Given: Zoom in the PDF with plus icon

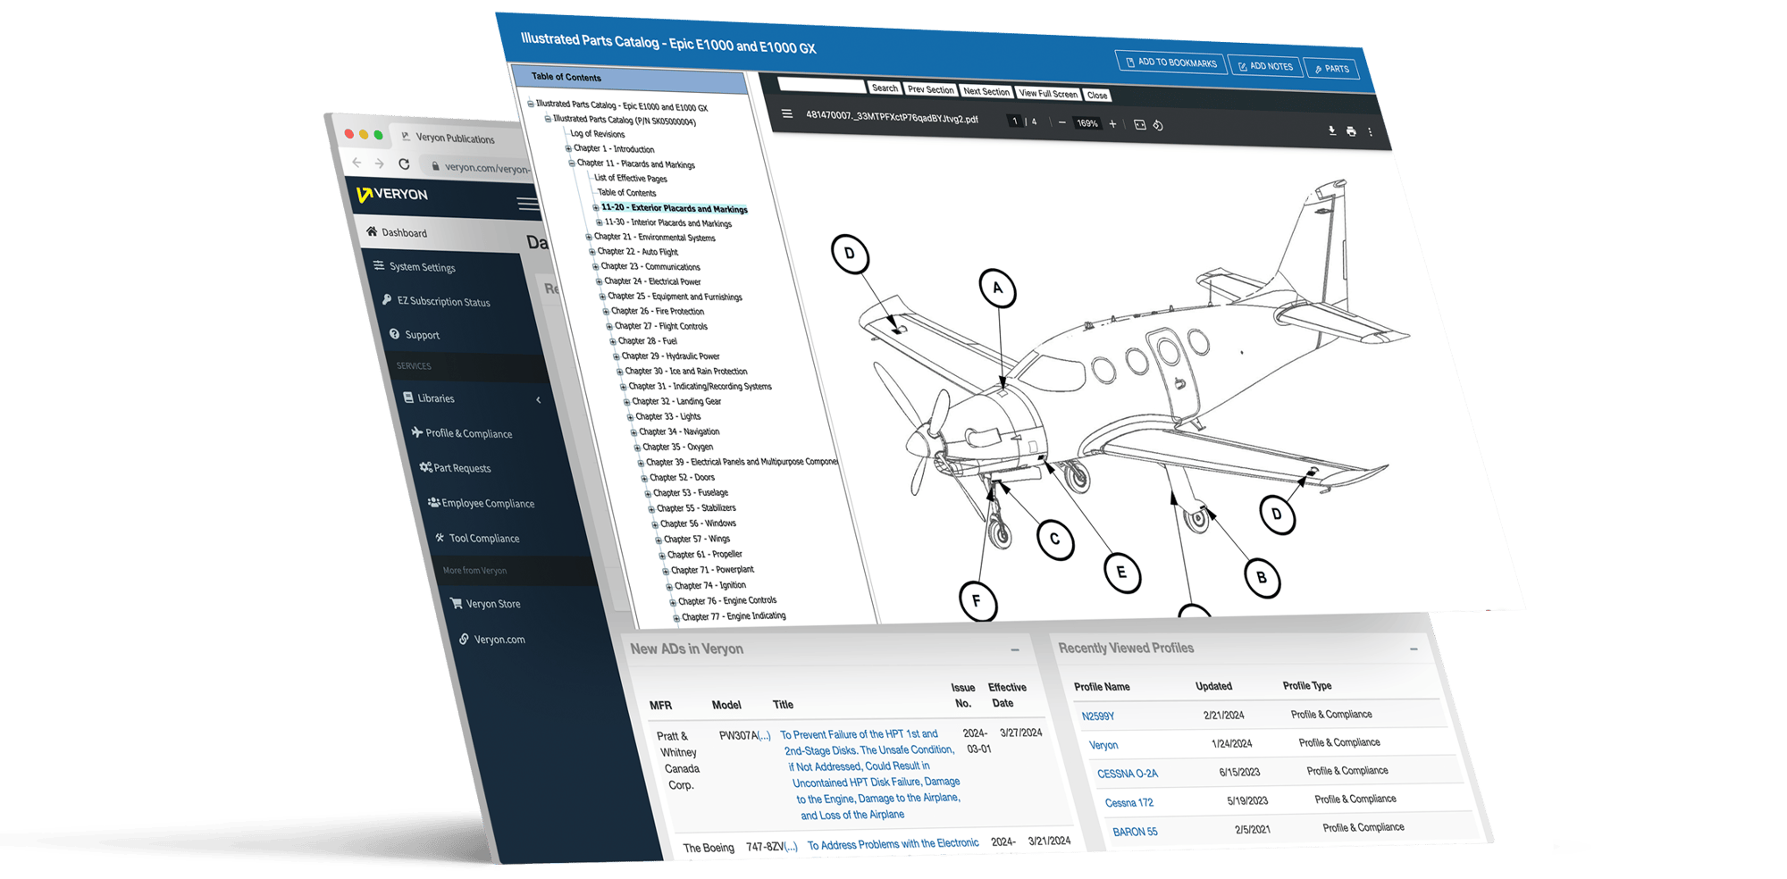Looking at the screenshot, I should click(1112, 124).
